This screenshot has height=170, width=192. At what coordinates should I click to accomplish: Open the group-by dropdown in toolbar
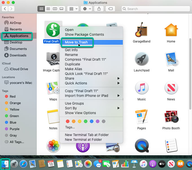[73, 9]
